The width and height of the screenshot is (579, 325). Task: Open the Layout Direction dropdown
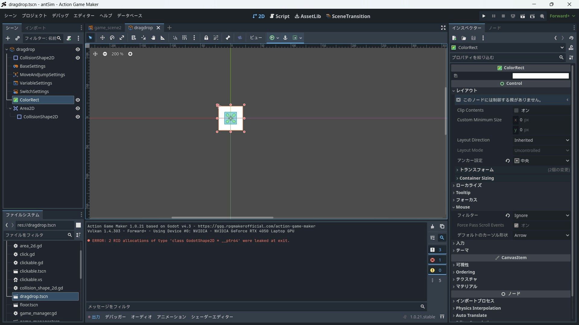click(x=542, y=140)
